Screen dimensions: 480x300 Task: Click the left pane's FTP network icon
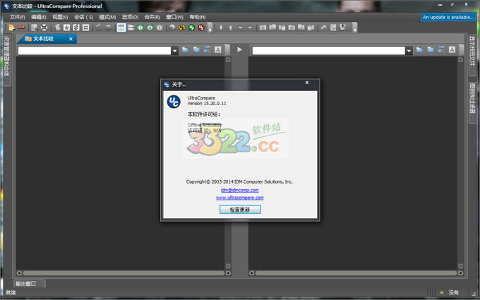click(x=208, y=49)
